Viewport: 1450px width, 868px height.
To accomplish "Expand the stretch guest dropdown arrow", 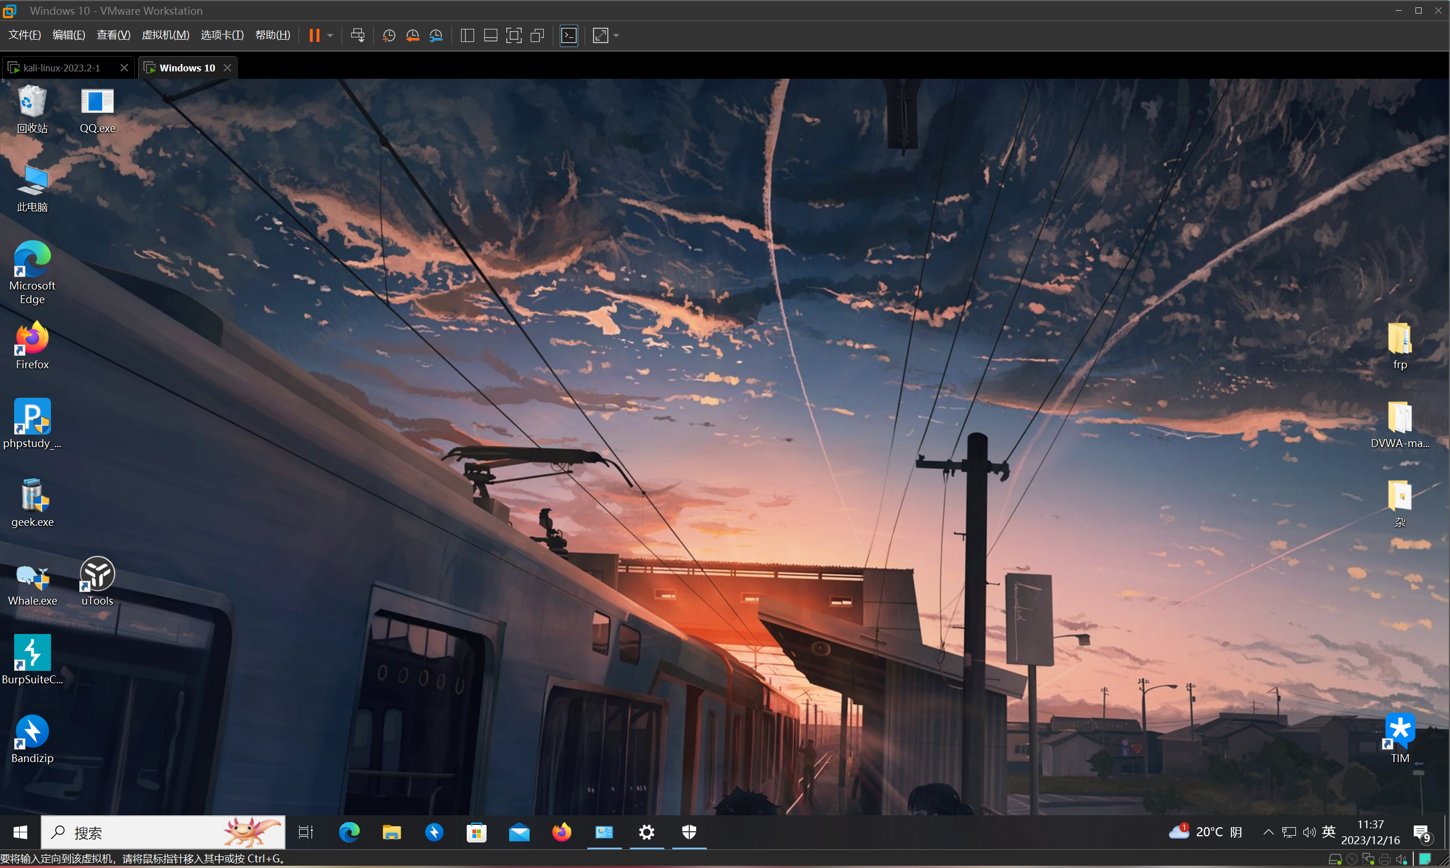I will (616, 36).
